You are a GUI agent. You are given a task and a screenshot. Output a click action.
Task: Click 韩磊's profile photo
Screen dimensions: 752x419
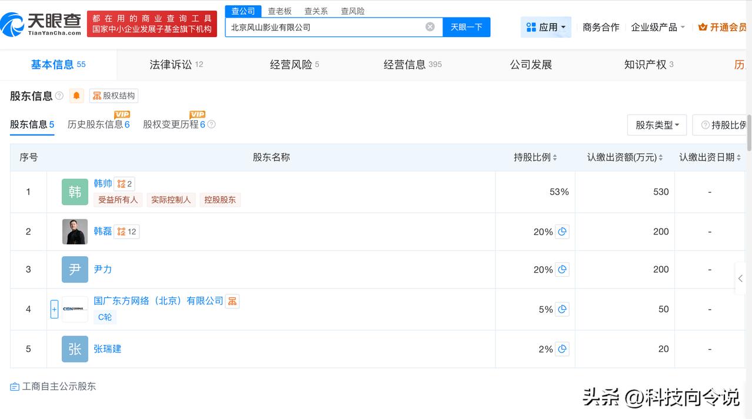point(75,232)
